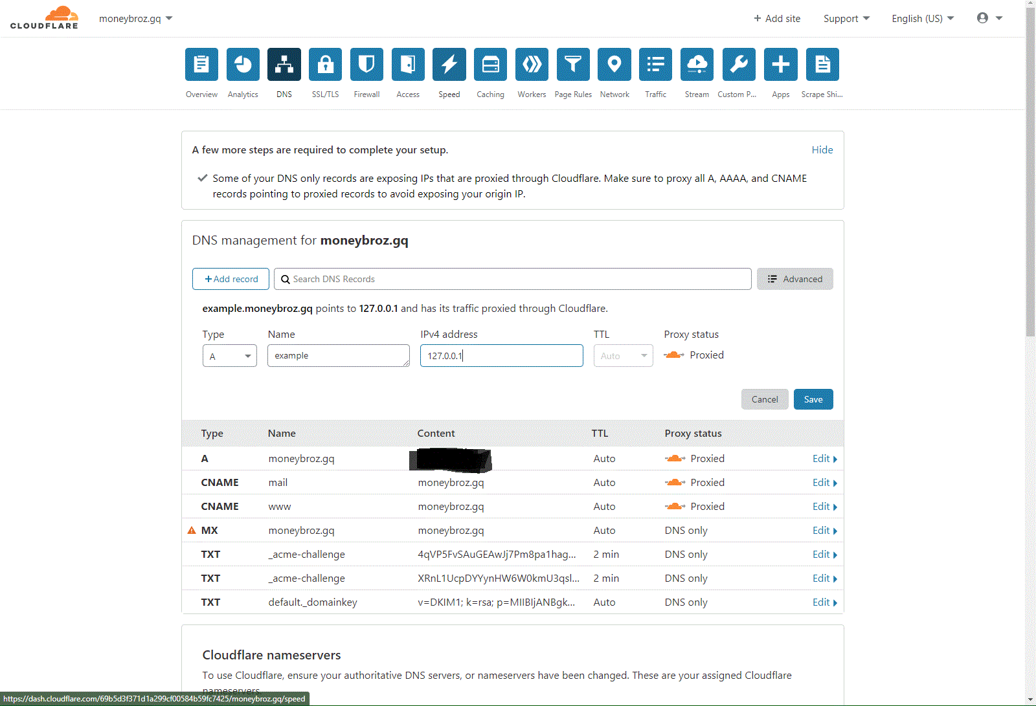Open the Advanced options button

(794, 279)
